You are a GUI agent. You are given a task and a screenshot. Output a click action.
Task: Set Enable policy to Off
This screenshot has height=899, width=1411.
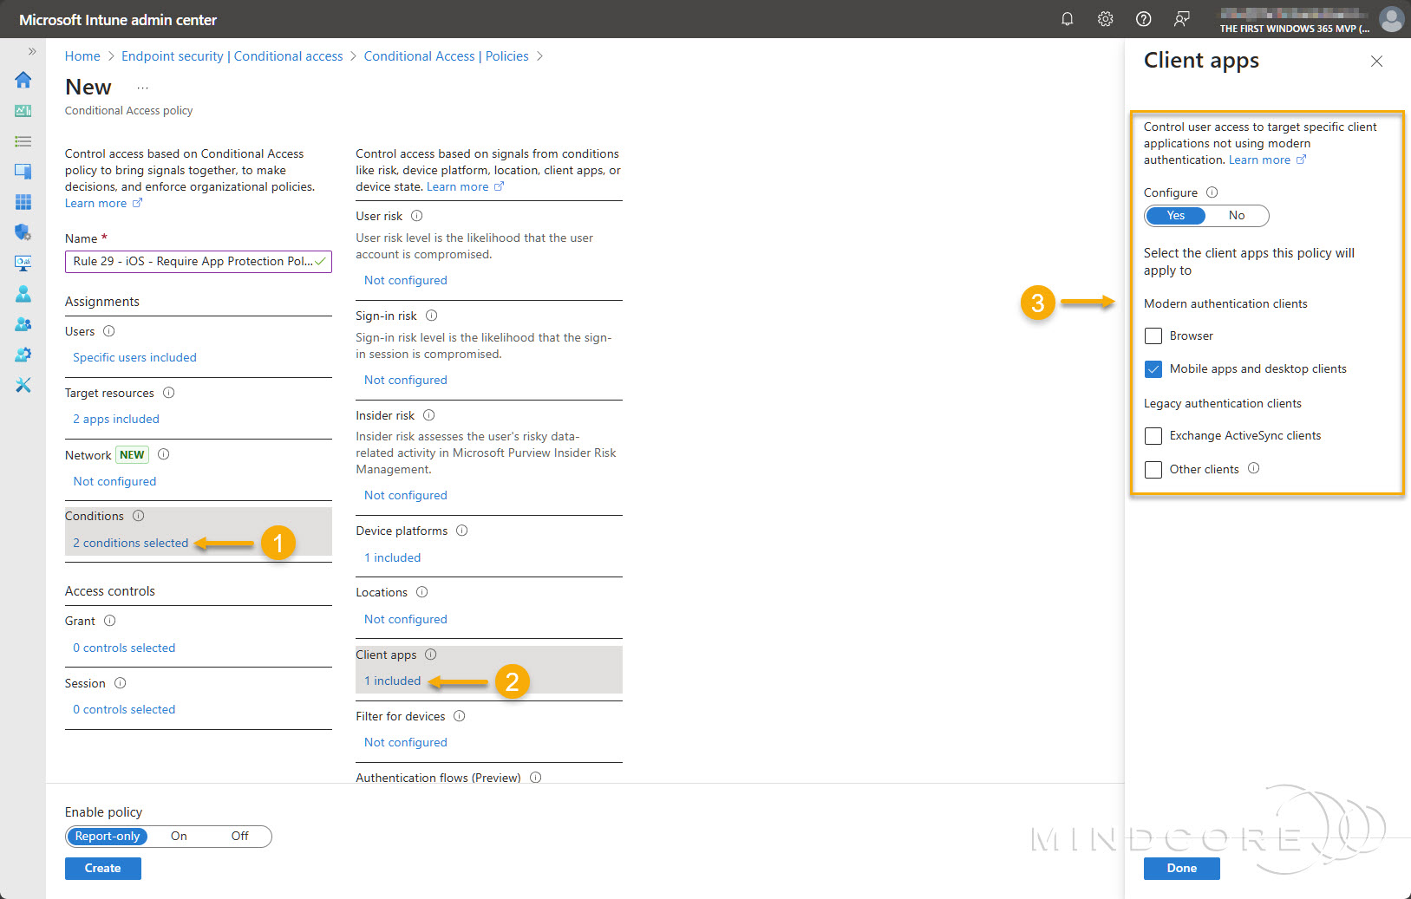pos(239,837)
